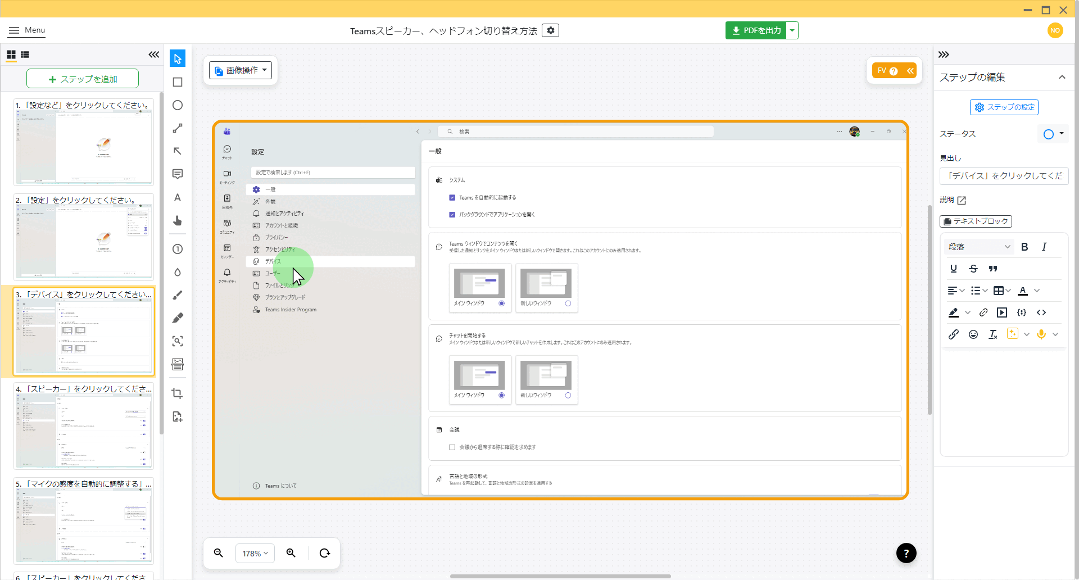Click the zoom in magnifier

pos(291,553)
